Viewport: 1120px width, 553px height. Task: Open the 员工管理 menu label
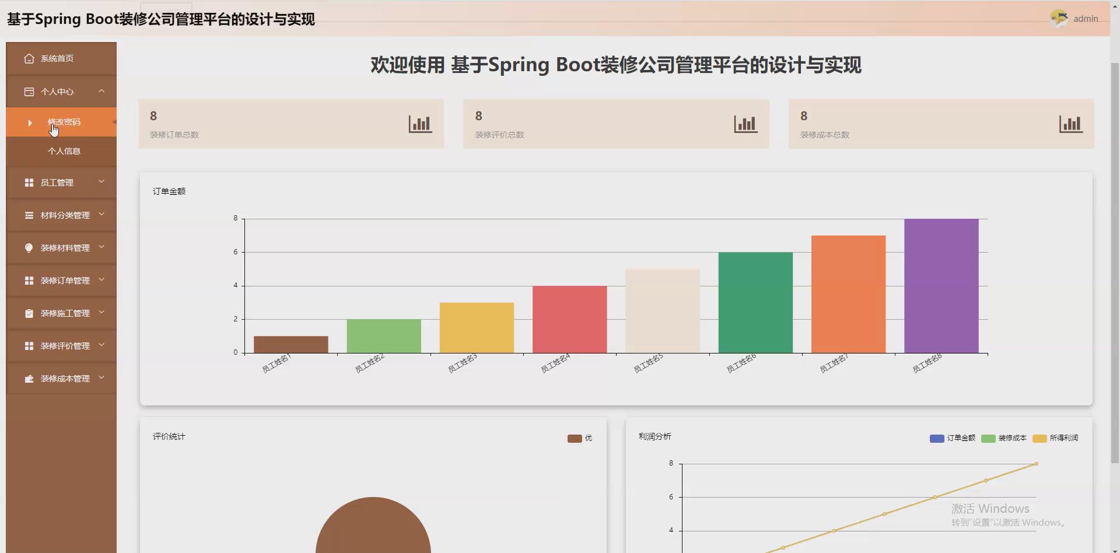pos(57,183)
